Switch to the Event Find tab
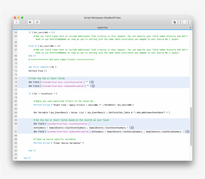 102,27
